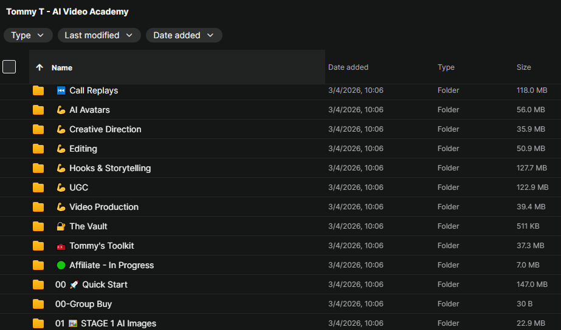Screen dimensions: 561x330
Task: Open the Hooks & Storytelling folder
Action: 110,168
